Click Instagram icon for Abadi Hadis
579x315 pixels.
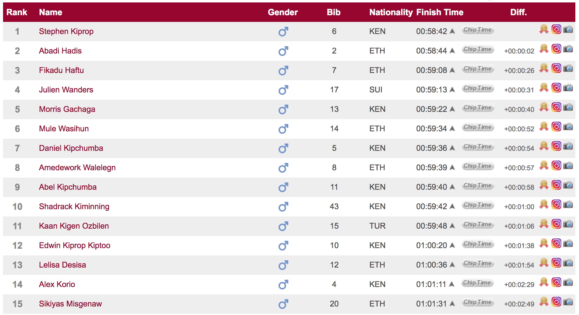point(556,49)
